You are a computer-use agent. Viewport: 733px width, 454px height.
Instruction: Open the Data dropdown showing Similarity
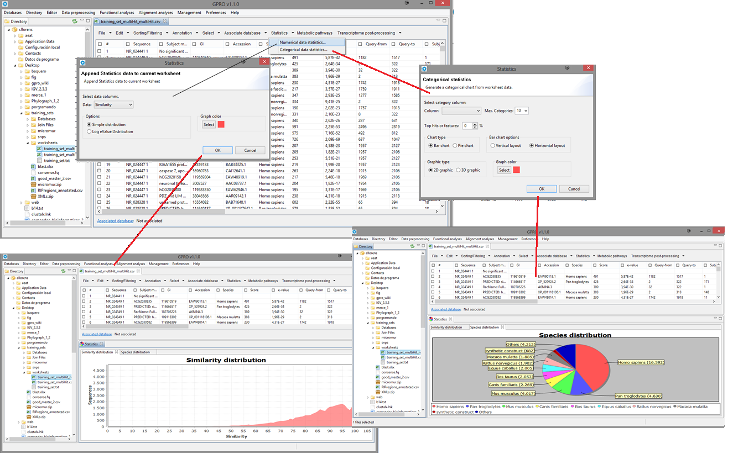click(x=113, y=104)
